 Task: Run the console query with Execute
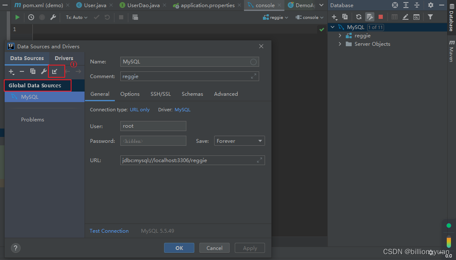click(x=17, y=17)
